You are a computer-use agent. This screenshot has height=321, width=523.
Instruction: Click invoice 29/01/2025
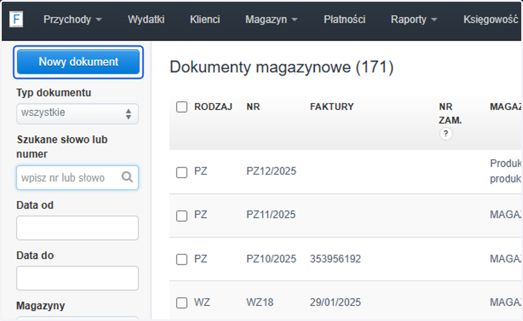pyautogui.click(x=336, y=302)
